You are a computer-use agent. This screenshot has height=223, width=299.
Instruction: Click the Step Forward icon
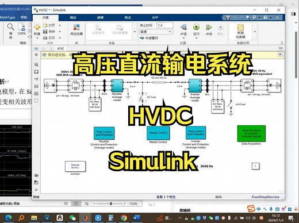tap(209, 27)
